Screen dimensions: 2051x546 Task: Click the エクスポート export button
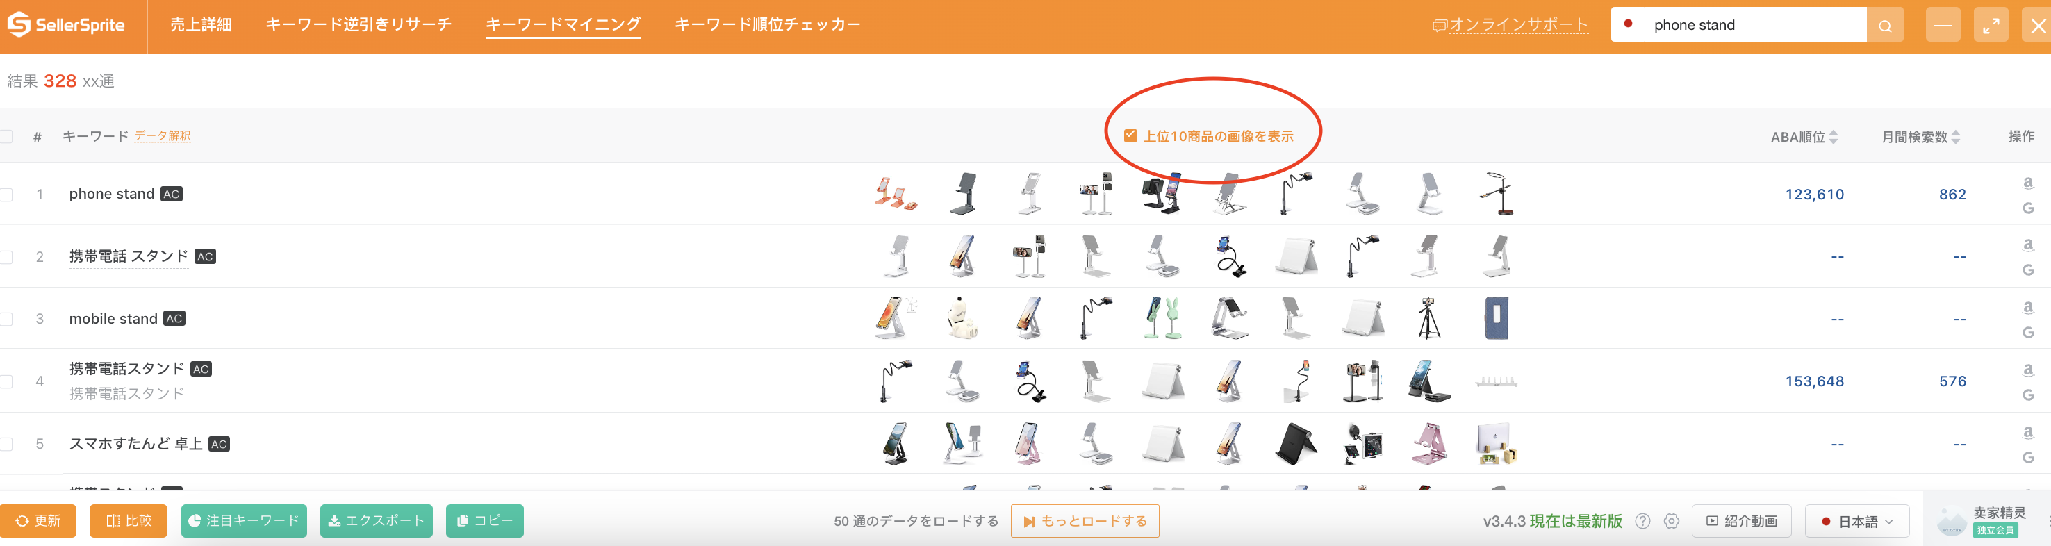(376, 520)
